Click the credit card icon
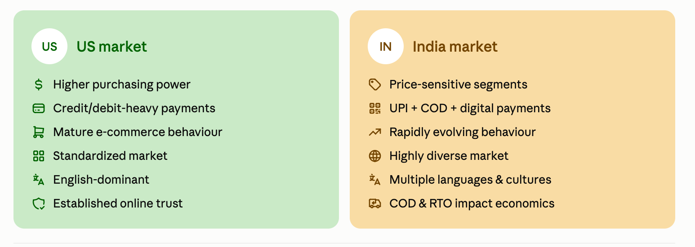 (x=39, y=108)
